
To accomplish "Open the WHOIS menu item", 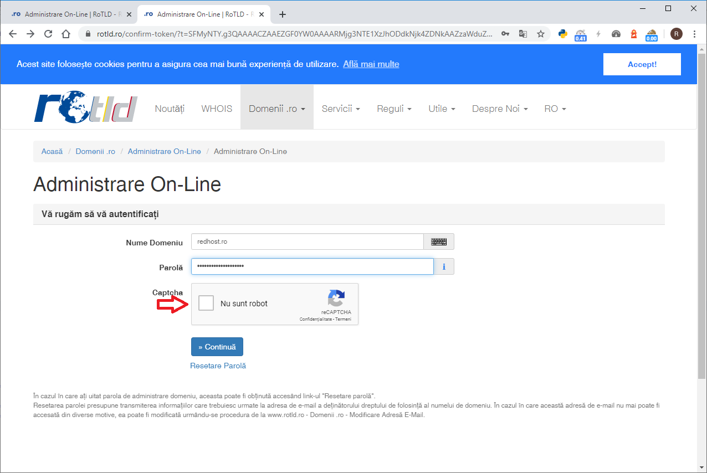I will tap(217, 109).
